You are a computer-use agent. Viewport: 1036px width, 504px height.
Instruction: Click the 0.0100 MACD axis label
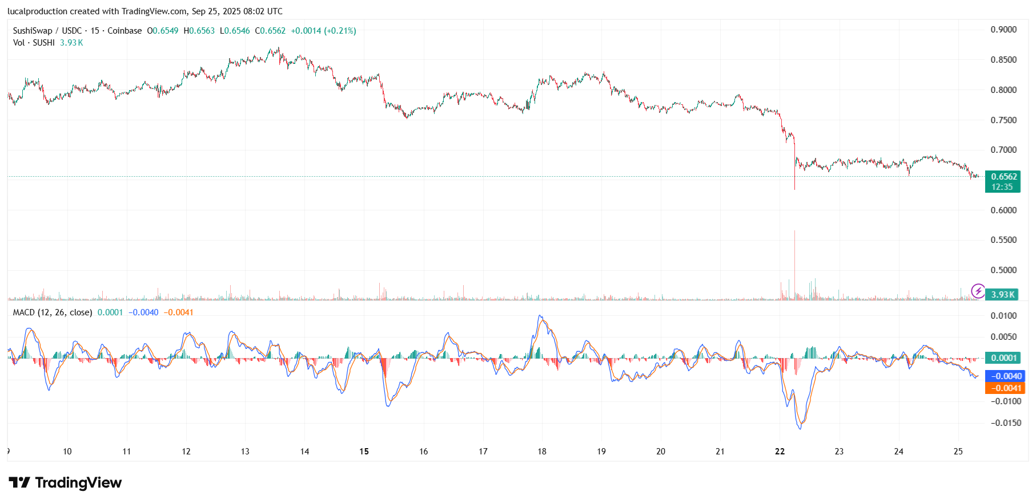pyautogui.click(x=1003, y=316)
